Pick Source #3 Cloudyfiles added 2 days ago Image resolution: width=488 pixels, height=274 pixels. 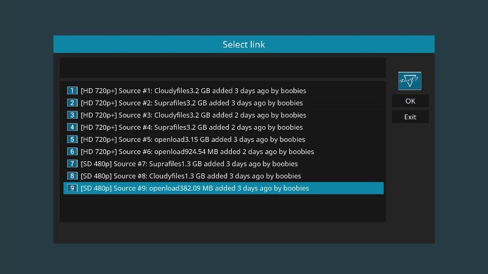point(223,115)
